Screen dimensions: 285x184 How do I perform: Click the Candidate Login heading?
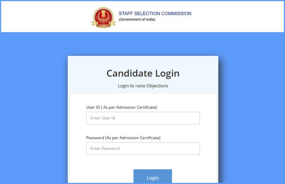(x=143, y=73)
